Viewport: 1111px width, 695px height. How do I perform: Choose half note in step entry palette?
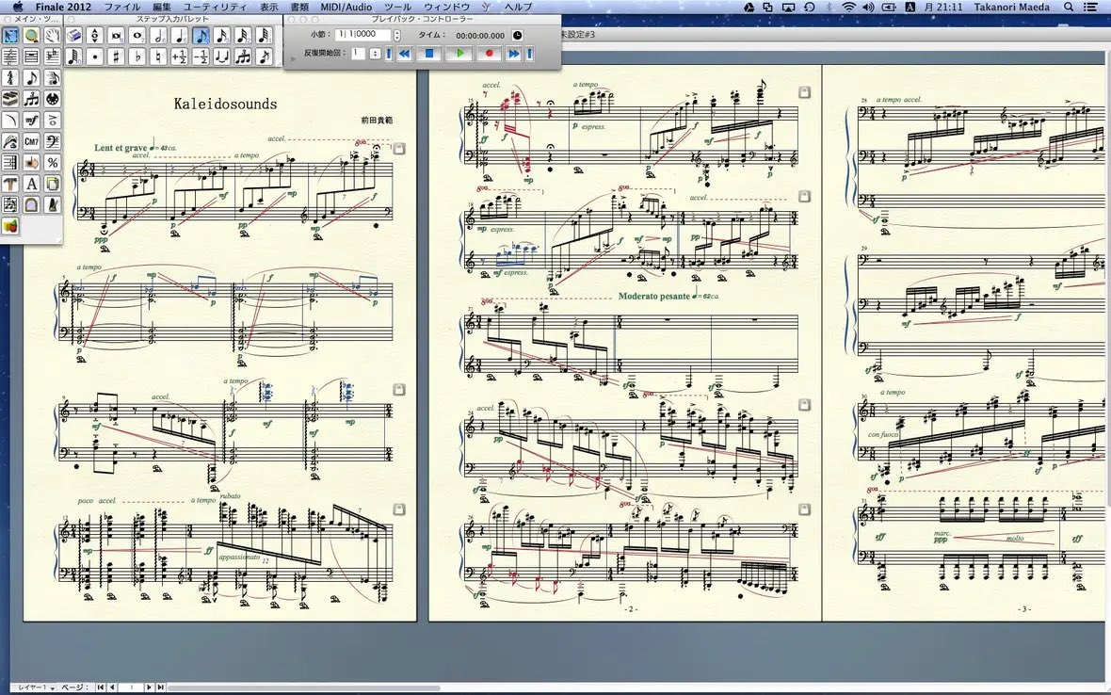[158, 36]
